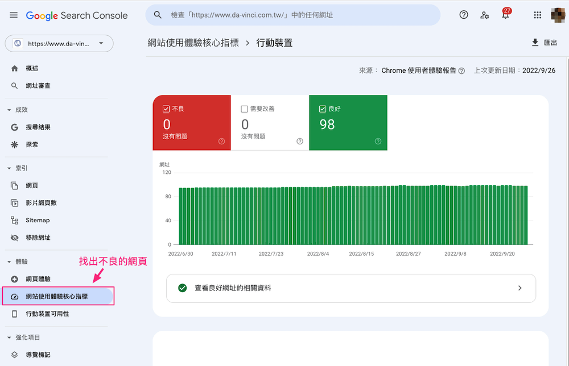
Task: Check the 需要改善 needs improvement checkbox
Action: click(x=245, y=109)
